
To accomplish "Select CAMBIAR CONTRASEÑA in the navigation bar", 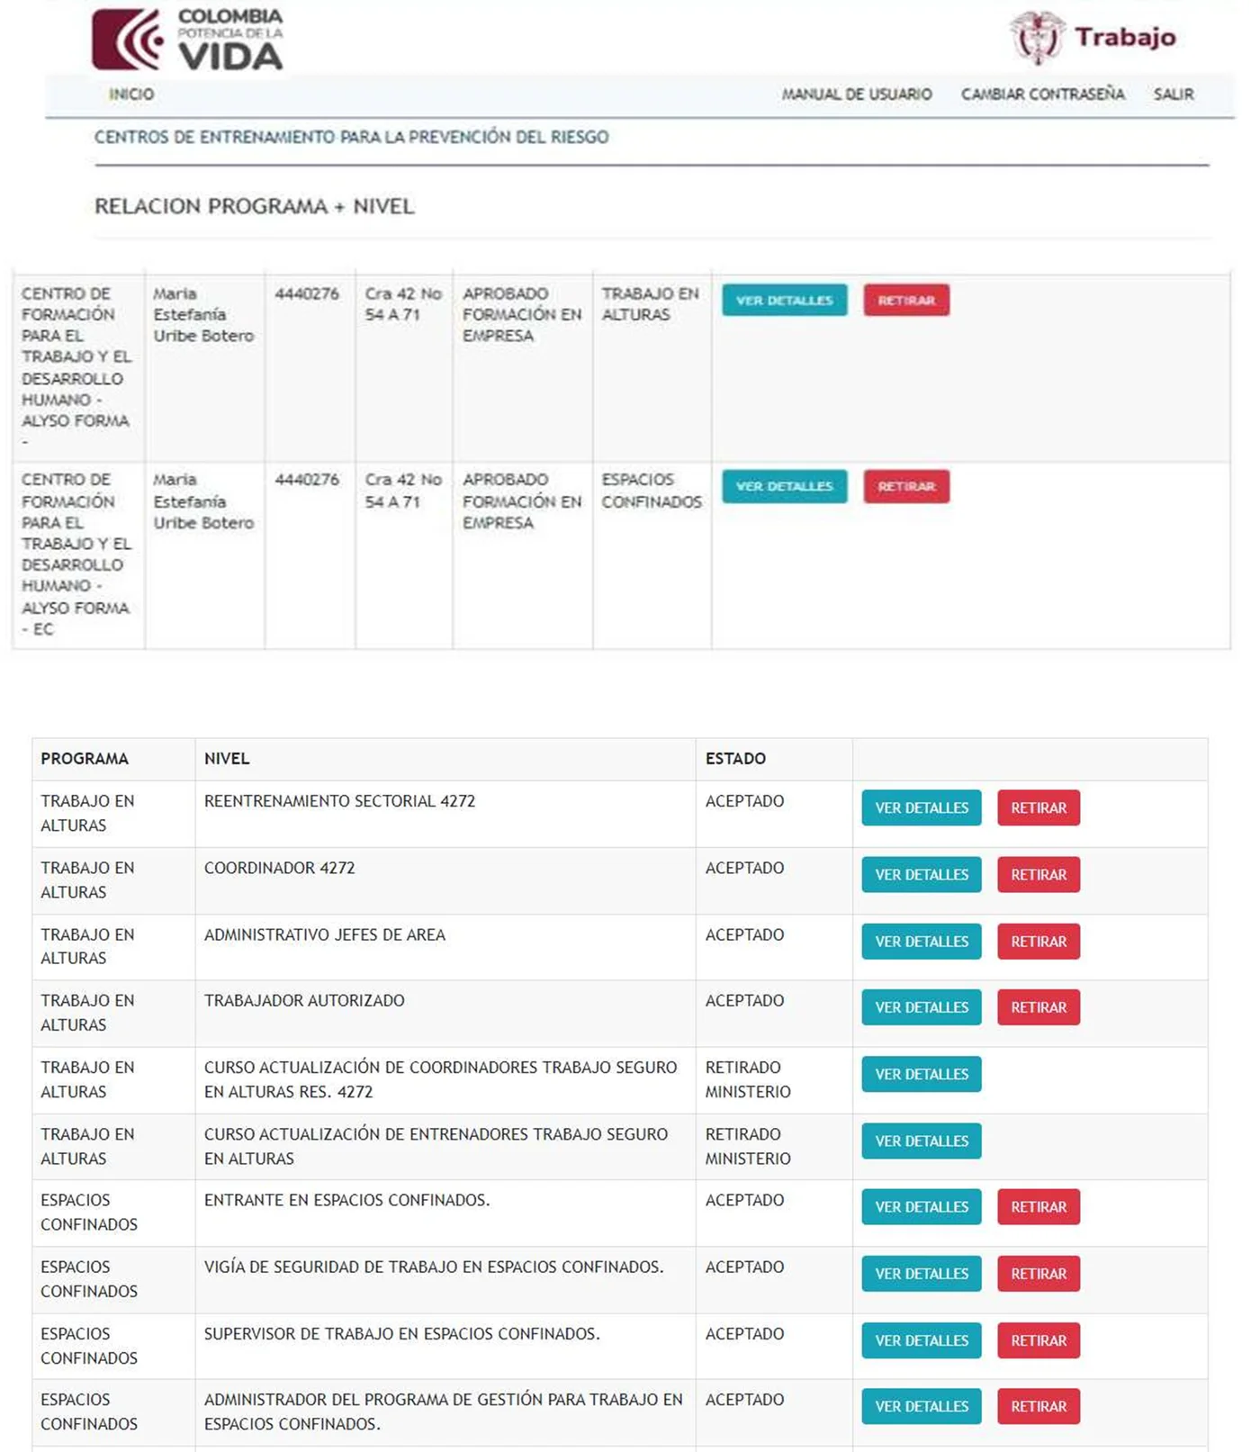I will tap(1042, 94).
